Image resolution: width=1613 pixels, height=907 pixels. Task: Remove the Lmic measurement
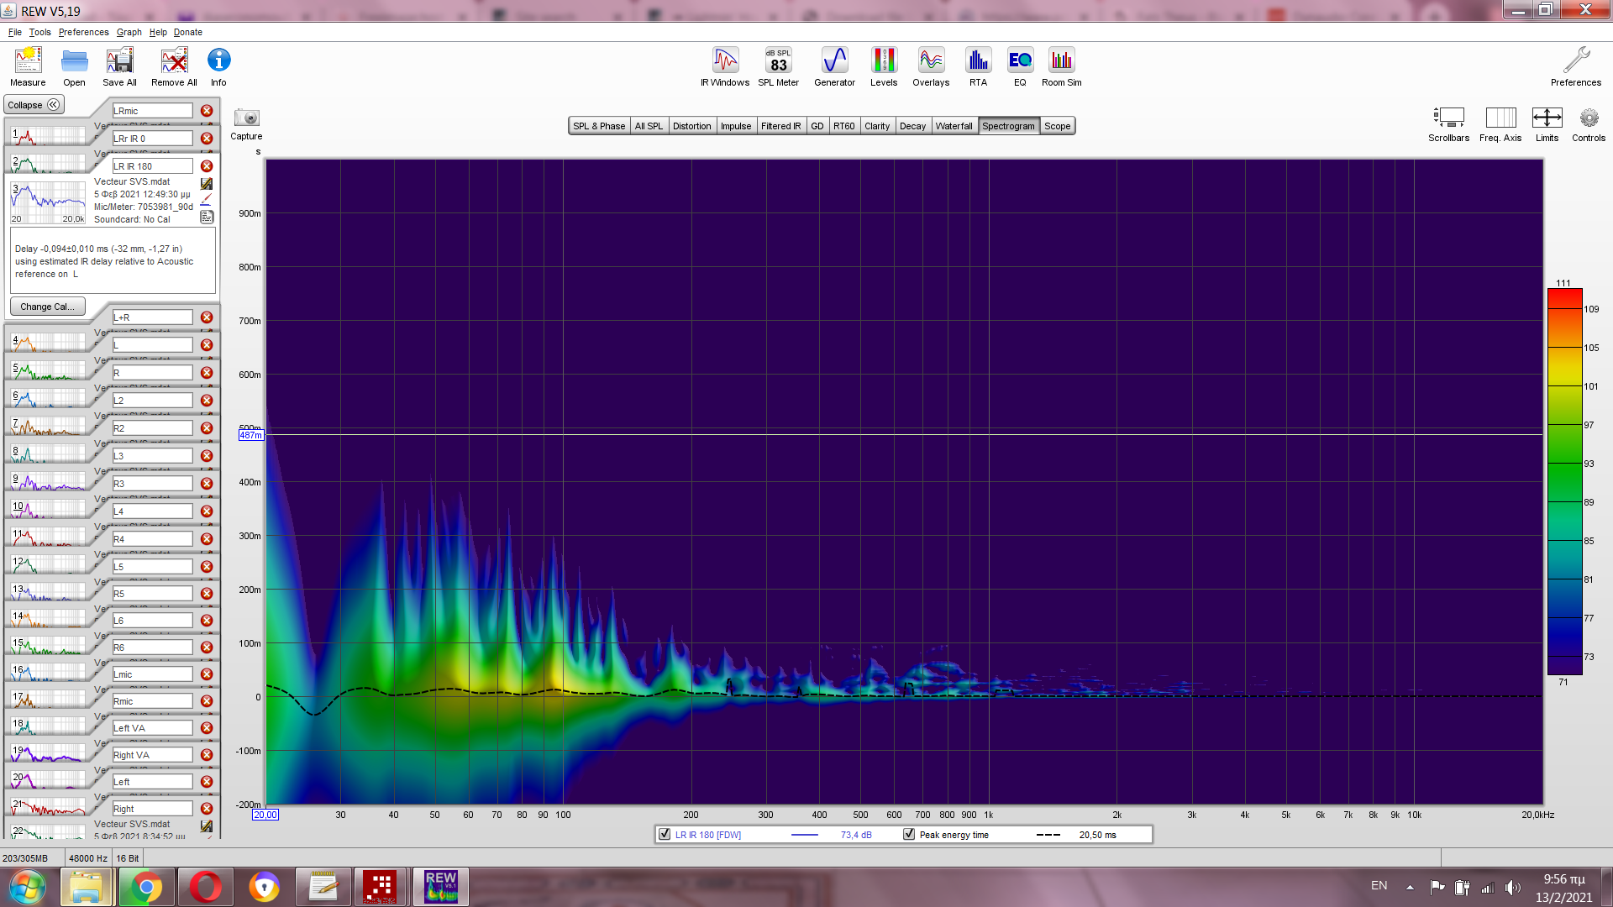point(207,674)
